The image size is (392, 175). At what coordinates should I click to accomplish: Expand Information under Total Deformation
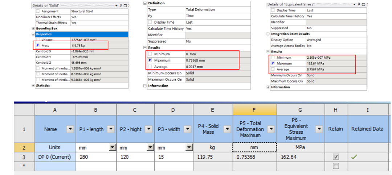144,86
